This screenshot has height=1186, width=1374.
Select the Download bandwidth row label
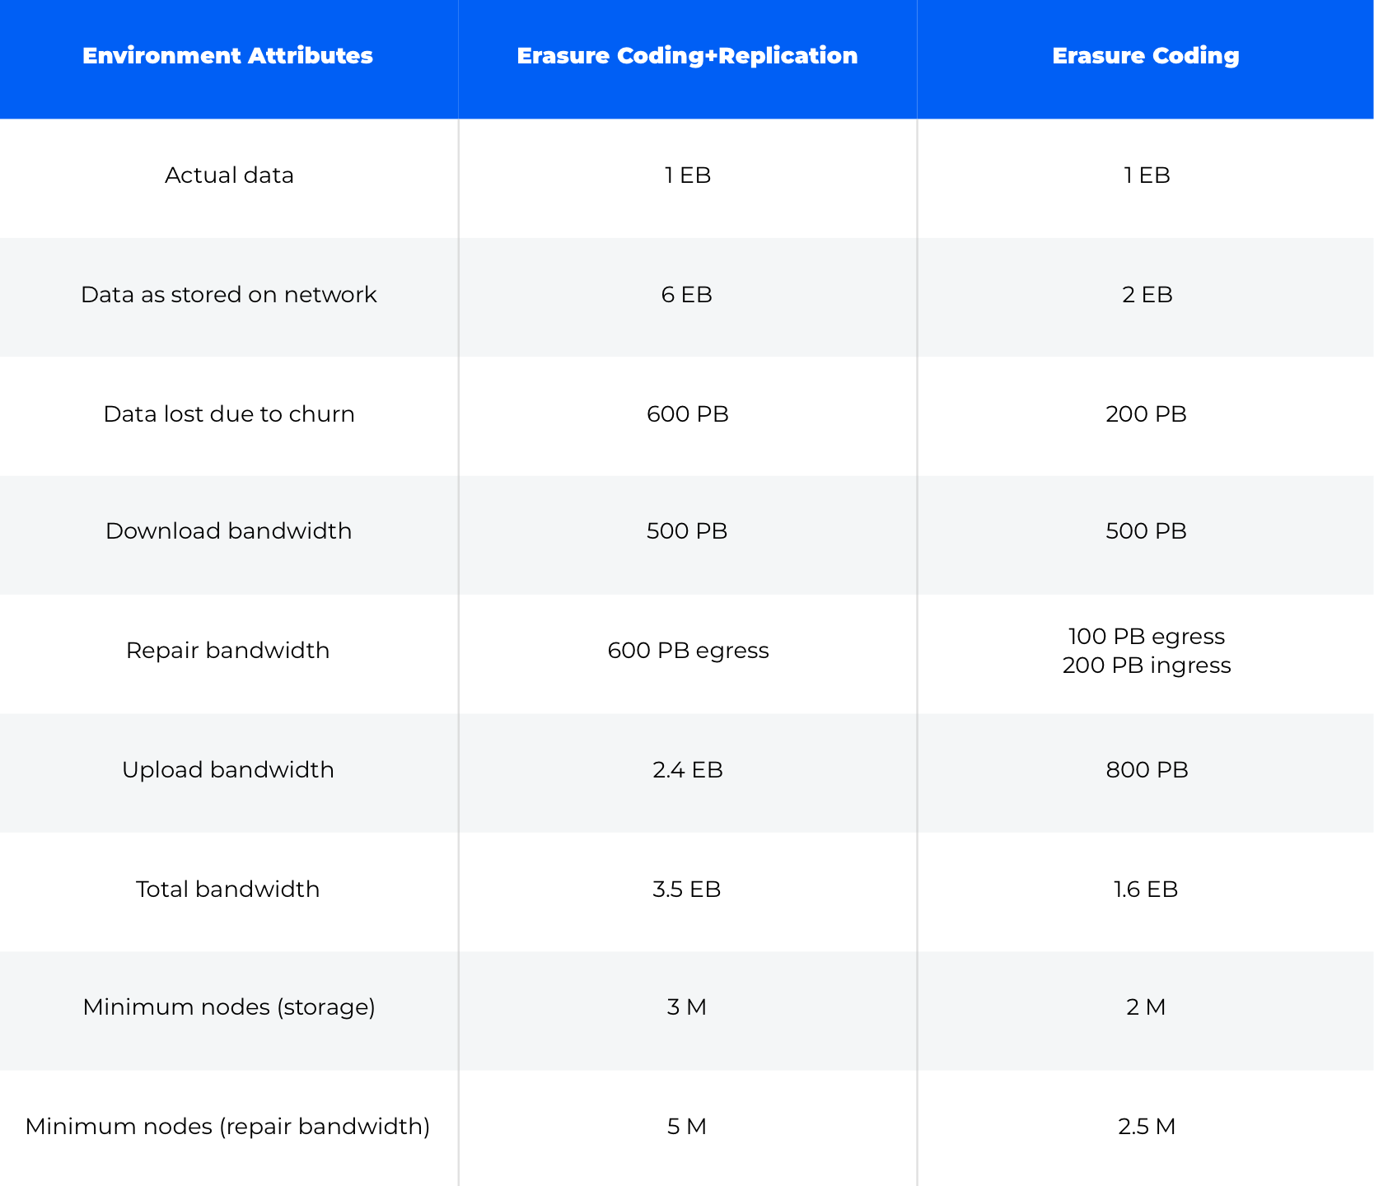coord(229,531)
